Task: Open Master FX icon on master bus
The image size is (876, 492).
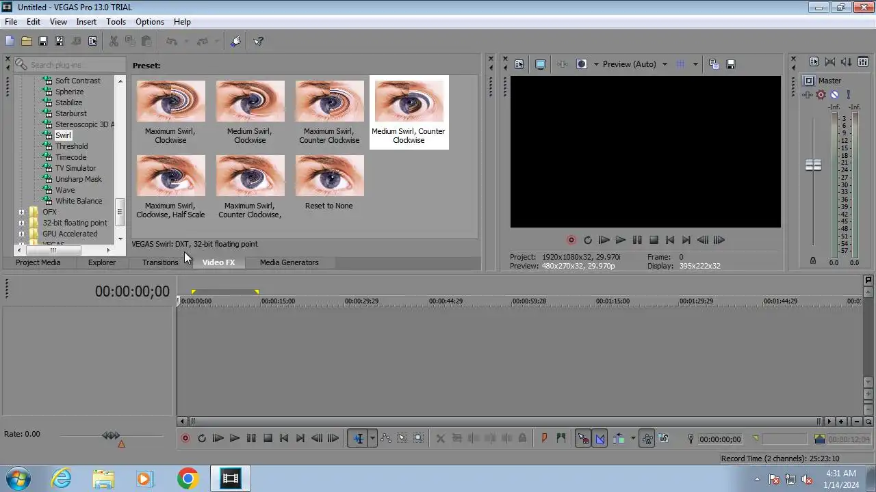Action: (809, 94)
